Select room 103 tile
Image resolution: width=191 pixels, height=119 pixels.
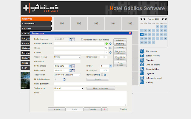[96, 24]
